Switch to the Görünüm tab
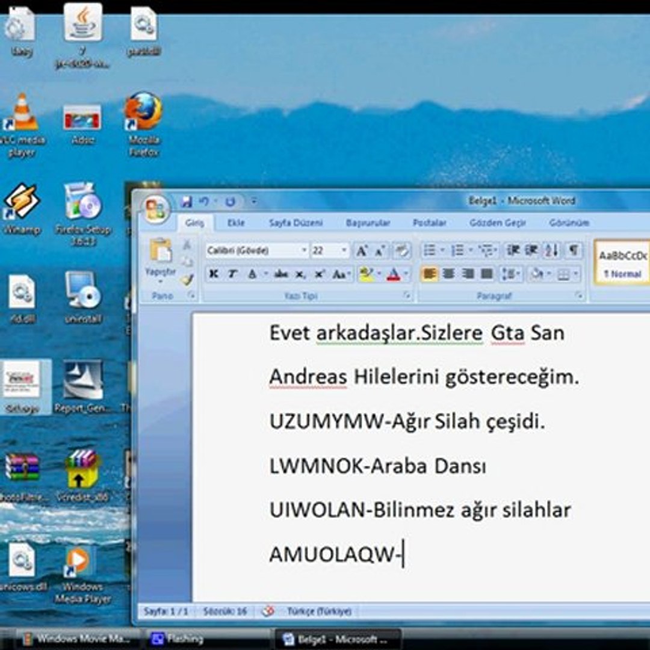This screenshot has height=650, width=650. (x=569, y=223)
